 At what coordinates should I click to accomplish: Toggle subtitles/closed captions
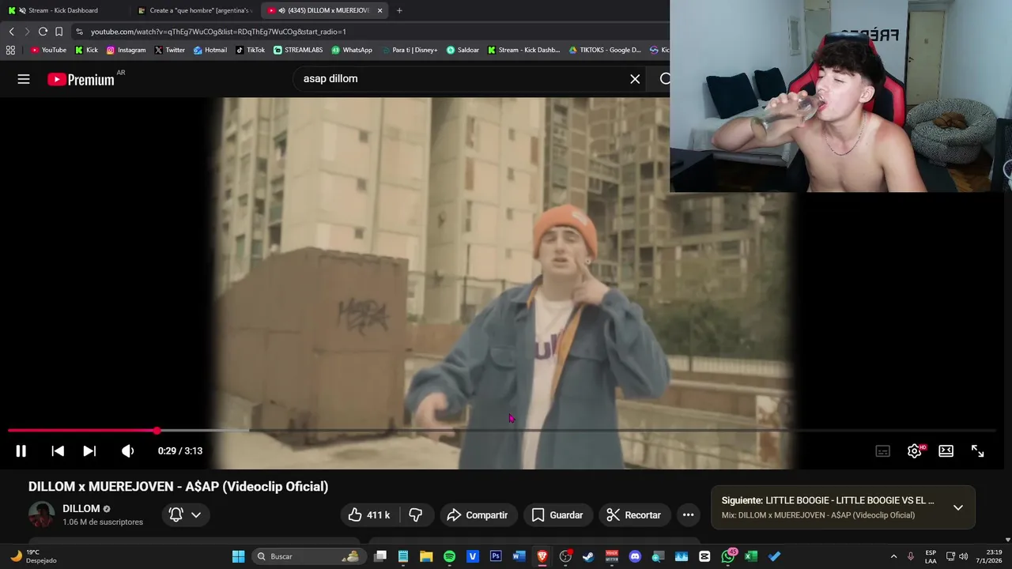click(x=883, y=450)
